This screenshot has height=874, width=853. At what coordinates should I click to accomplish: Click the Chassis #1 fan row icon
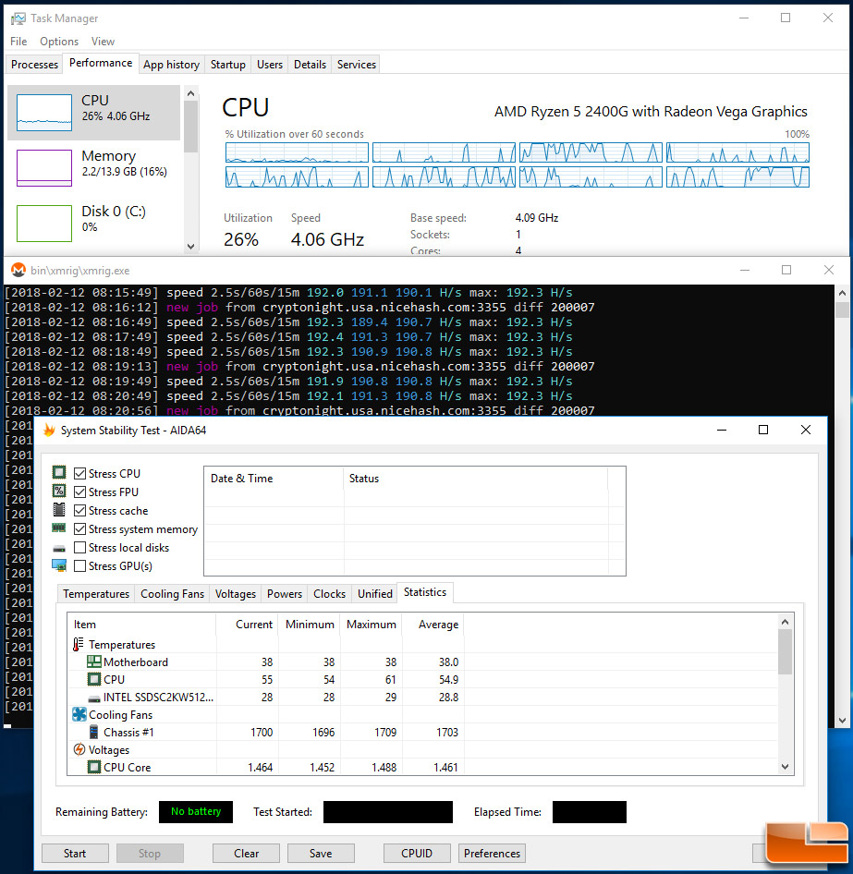click(94, 732)
